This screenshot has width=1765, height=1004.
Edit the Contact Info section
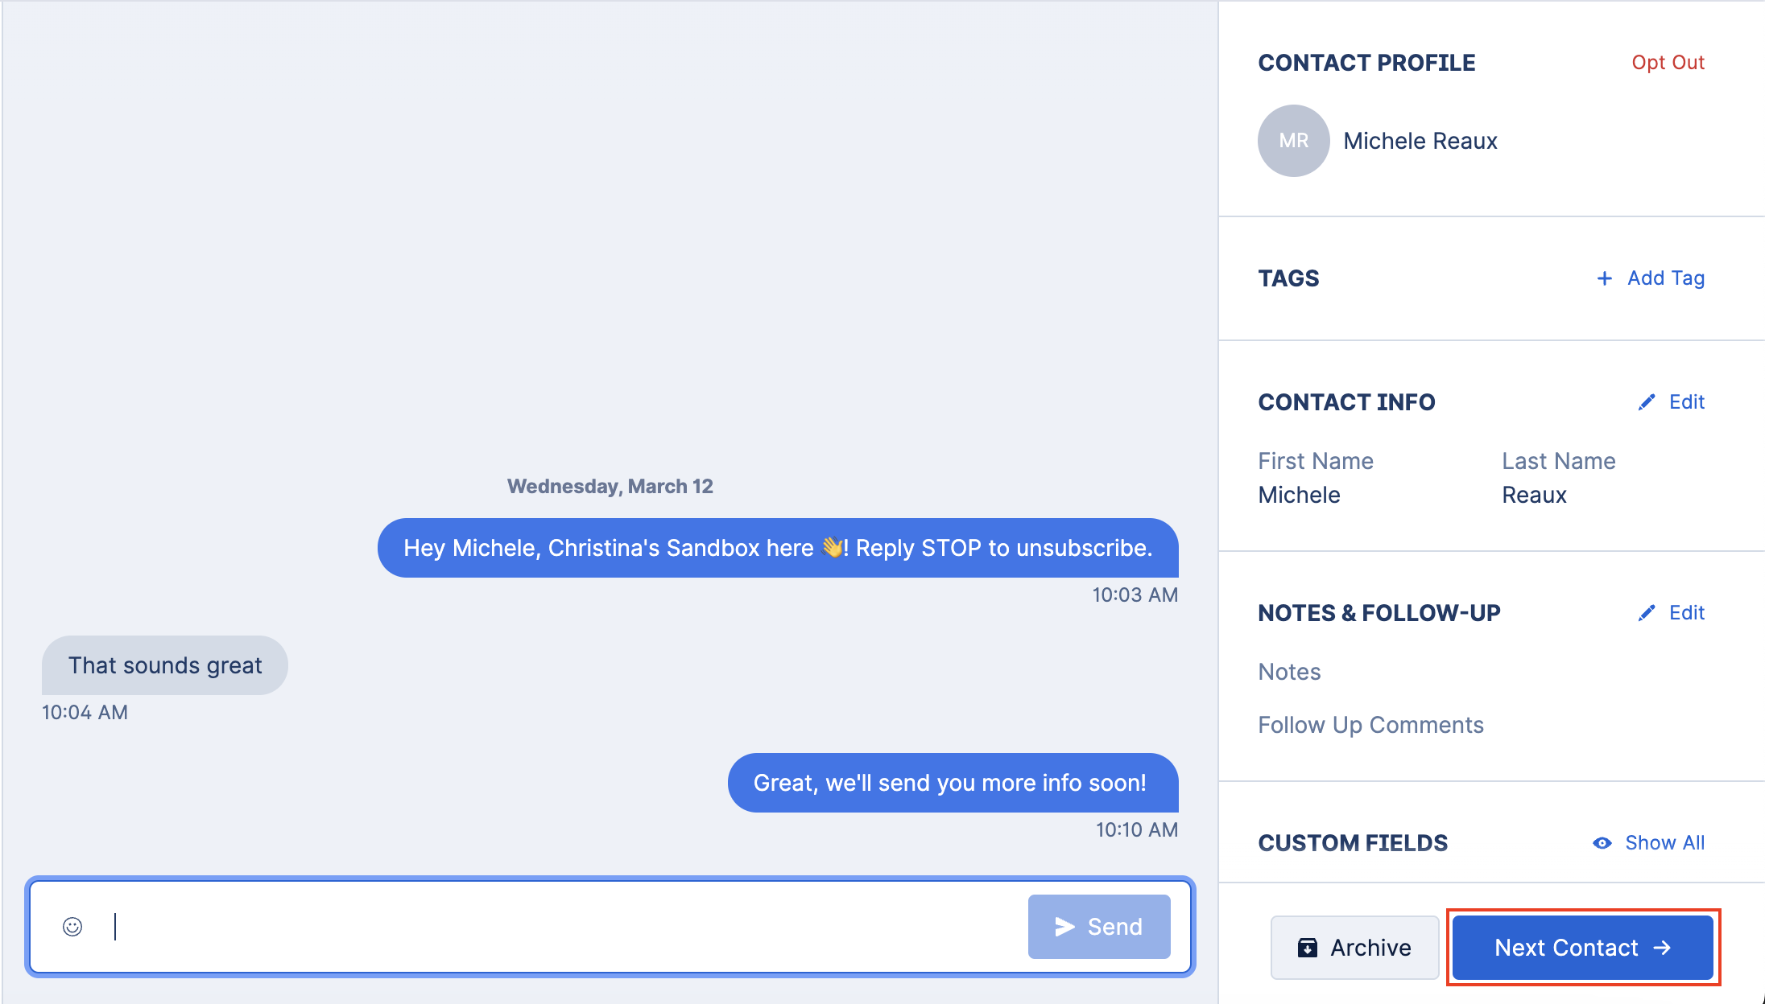[1672, 402]
